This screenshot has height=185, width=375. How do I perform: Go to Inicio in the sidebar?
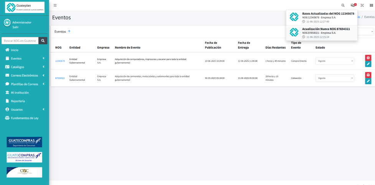click(x=14, y=50)
